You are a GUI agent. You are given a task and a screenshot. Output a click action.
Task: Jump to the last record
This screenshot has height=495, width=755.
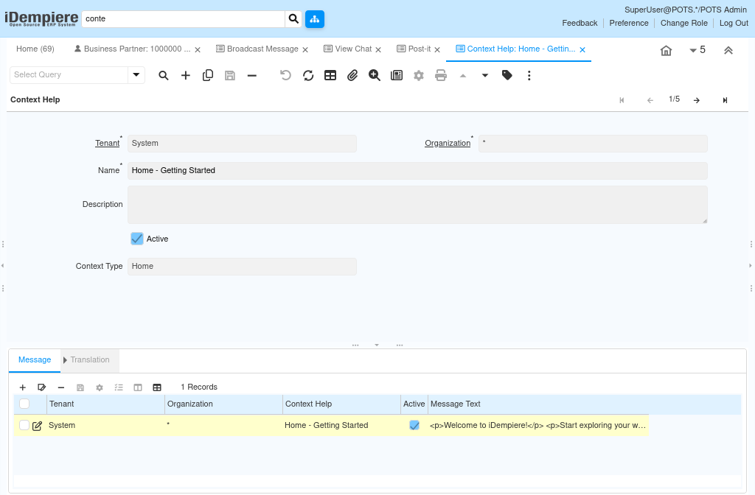(x=725, y=100)
